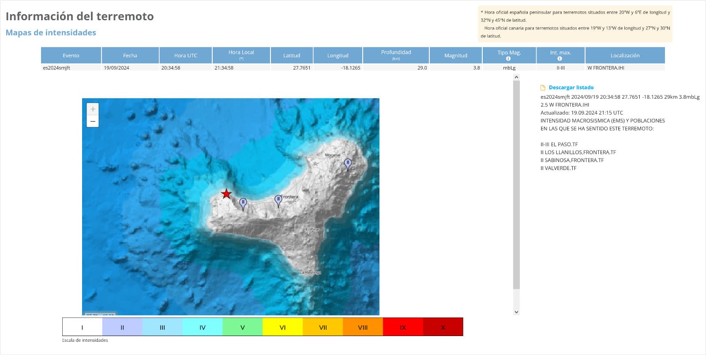Click the mbLg magnitude type cell
Viewport: 706px width, 355px height.
click(509, 68)
